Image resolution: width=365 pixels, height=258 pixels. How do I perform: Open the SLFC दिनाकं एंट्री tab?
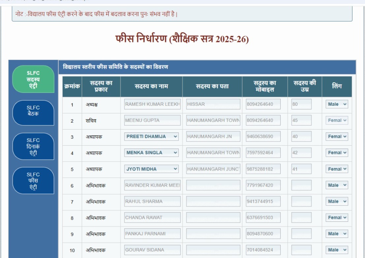click(x=33, y=146)
